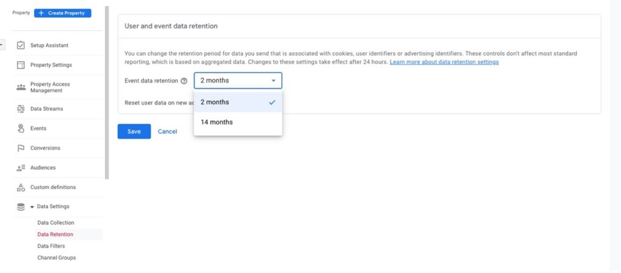Open Learn more about data retention settings
621x273 pixels.
(444, 62)
